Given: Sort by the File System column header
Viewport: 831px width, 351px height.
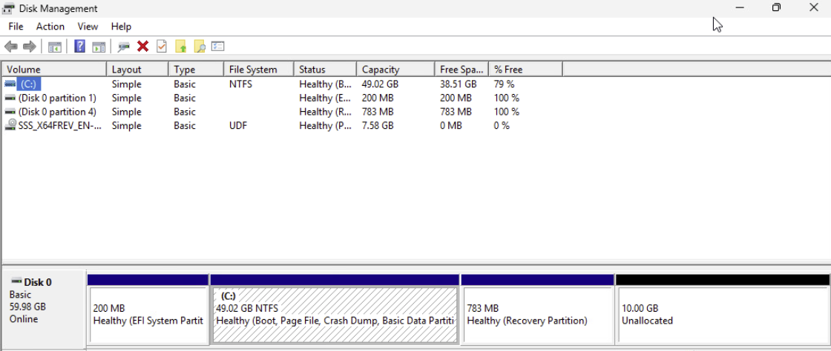Looking at the screenshot, I should pyautogui.click(x=257, y=70).
